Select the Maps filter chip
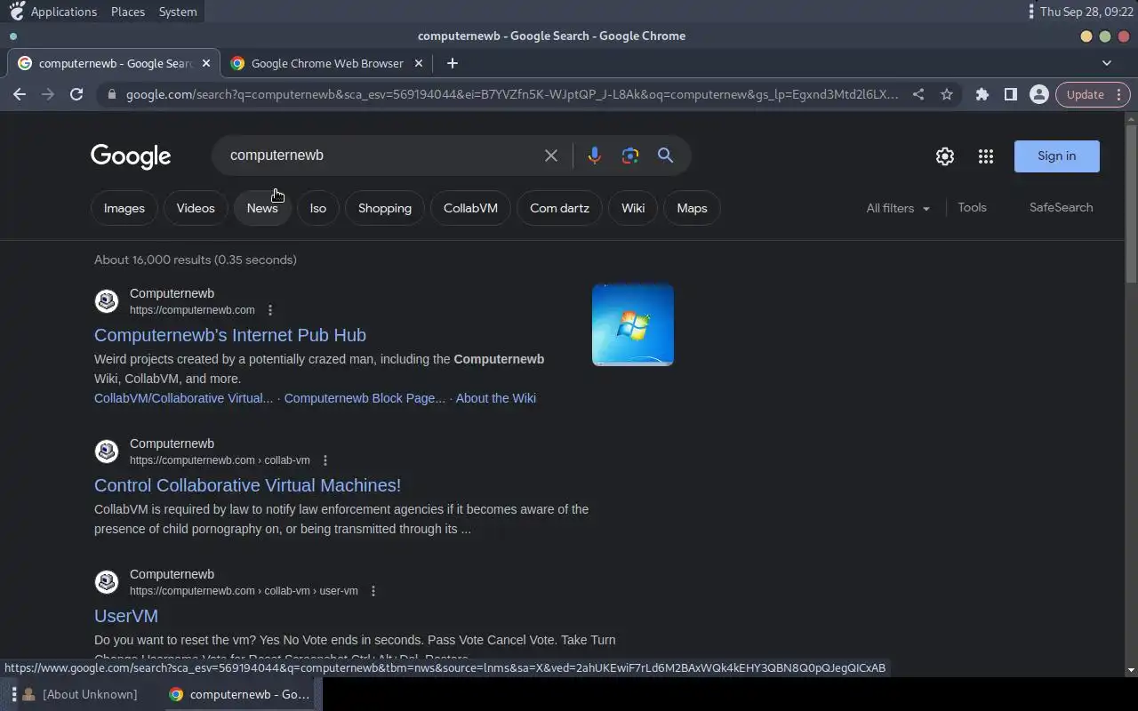 point(692,208)
